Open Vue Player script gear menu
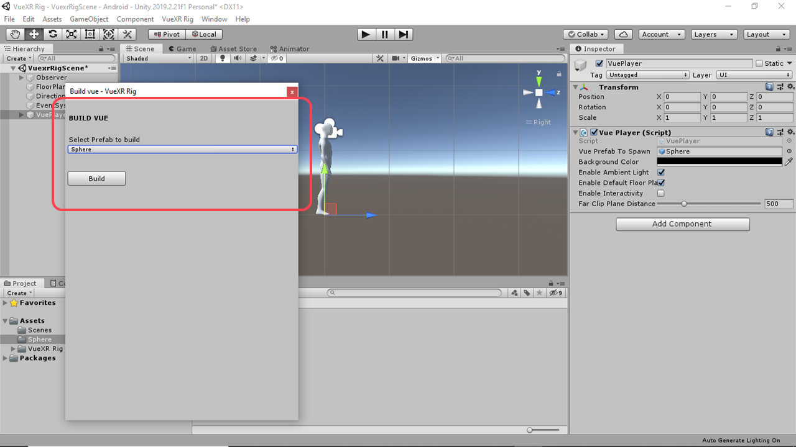Image resolution: width=796 pixels, height=447 pixels. (790, 132)
